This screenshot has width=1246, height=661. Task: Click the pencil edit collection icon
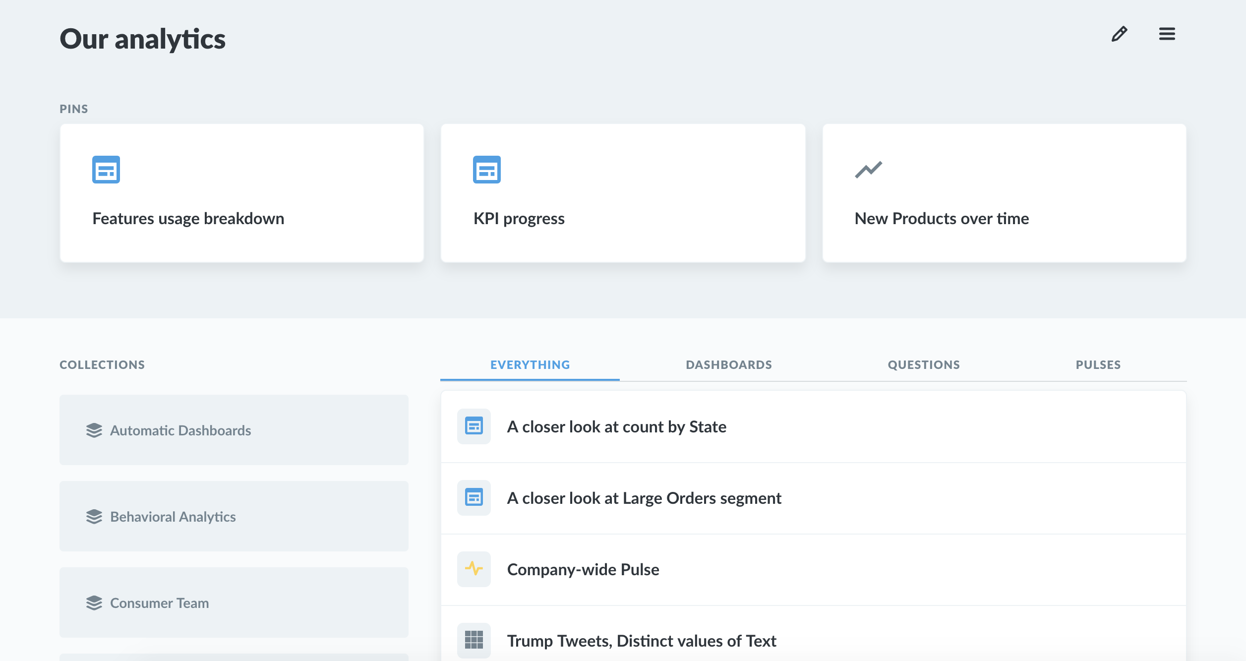[x=1119, y=34]
